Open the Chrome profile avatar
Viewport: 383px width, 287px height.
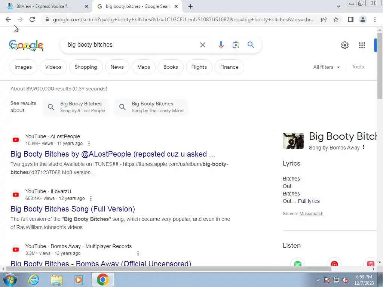(x=363, y=19)
